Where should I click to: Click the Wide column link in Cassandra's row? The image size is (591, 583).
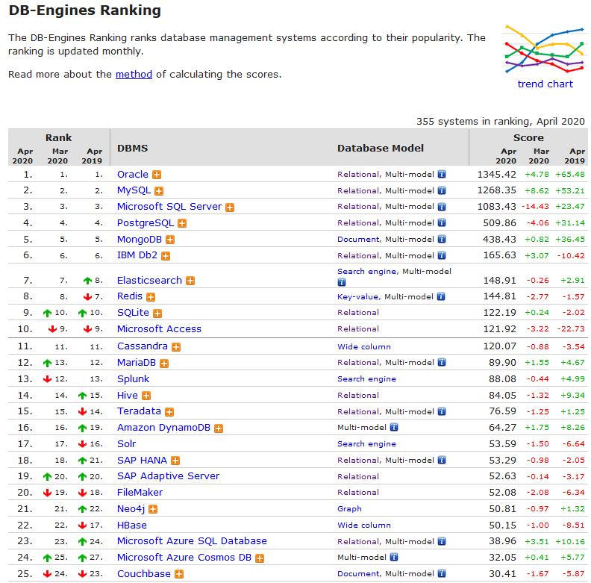pos(364,346)
